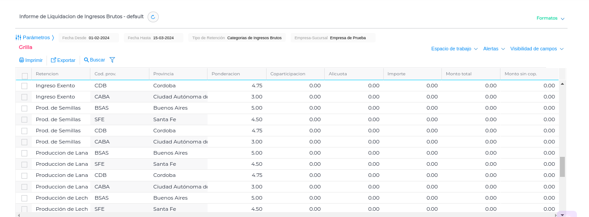Check the Prod. de Semillas SFE row checkbox

click(x=25, y=119)
